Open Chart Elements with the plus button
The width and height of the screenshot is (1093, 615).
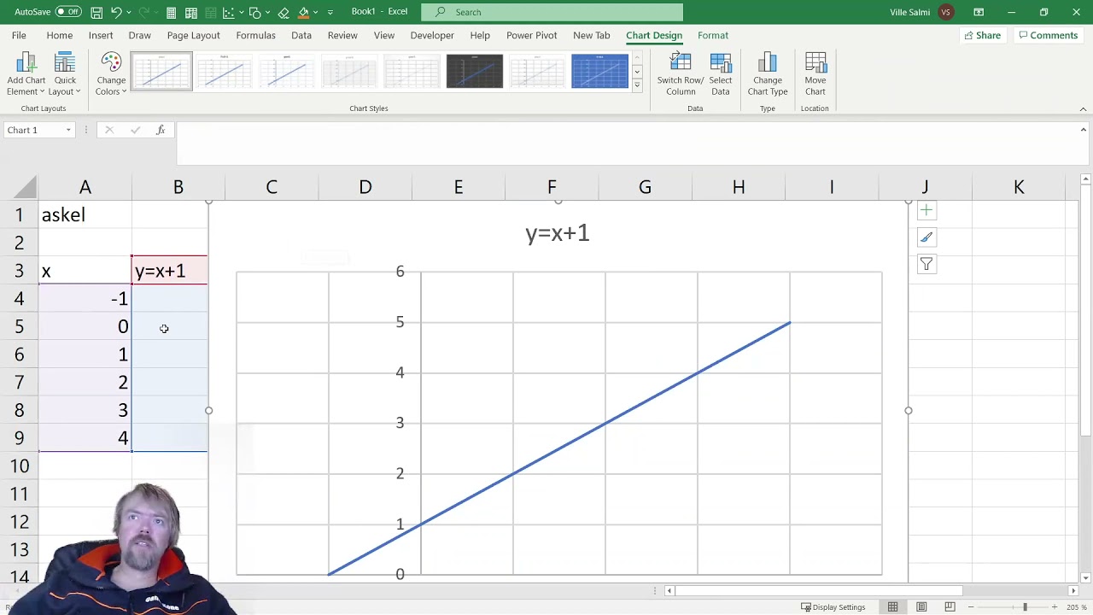(926, 210)
